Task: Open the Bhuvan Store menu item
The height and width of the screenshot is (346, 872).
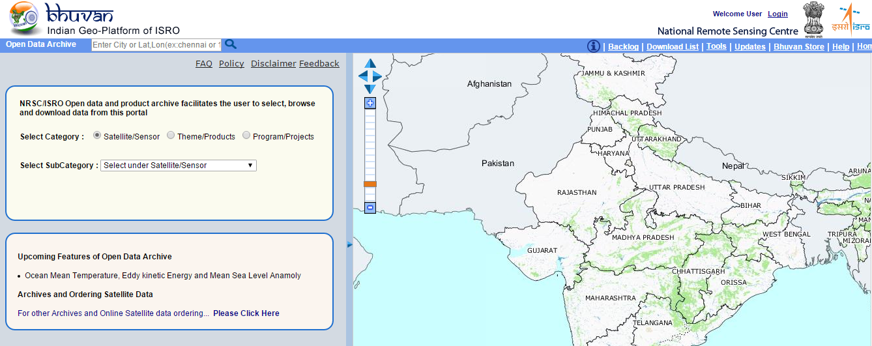Action: (799, 47)
